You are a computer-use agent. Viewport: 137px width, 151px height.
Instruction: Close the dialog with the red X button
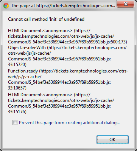tap(125, 4)
